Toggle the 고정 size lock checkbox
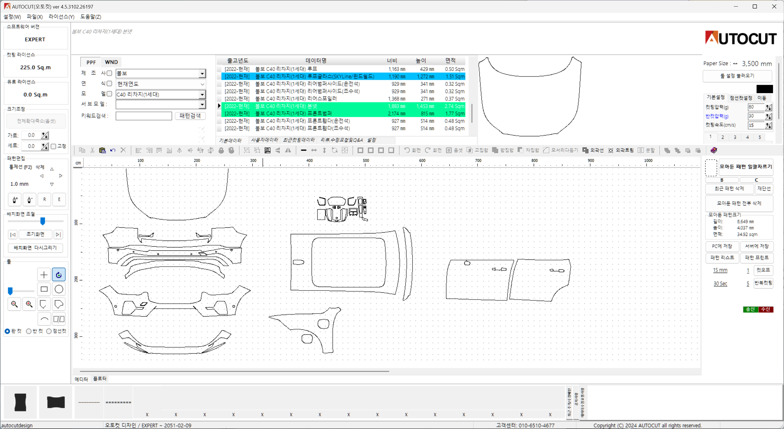 53,146
